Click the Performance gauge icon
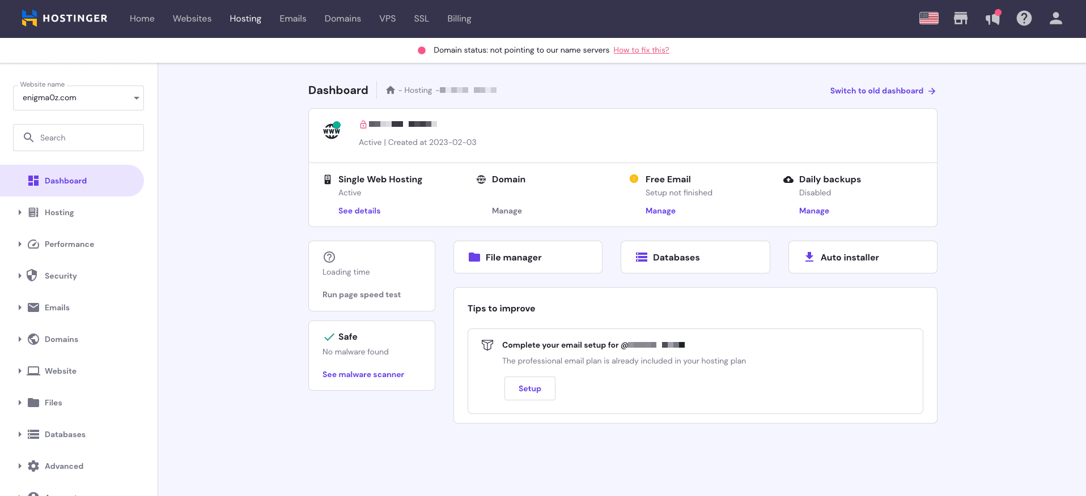Image resolution: width=1086 pixels, height=496 pixels. [x=33, y=244]
